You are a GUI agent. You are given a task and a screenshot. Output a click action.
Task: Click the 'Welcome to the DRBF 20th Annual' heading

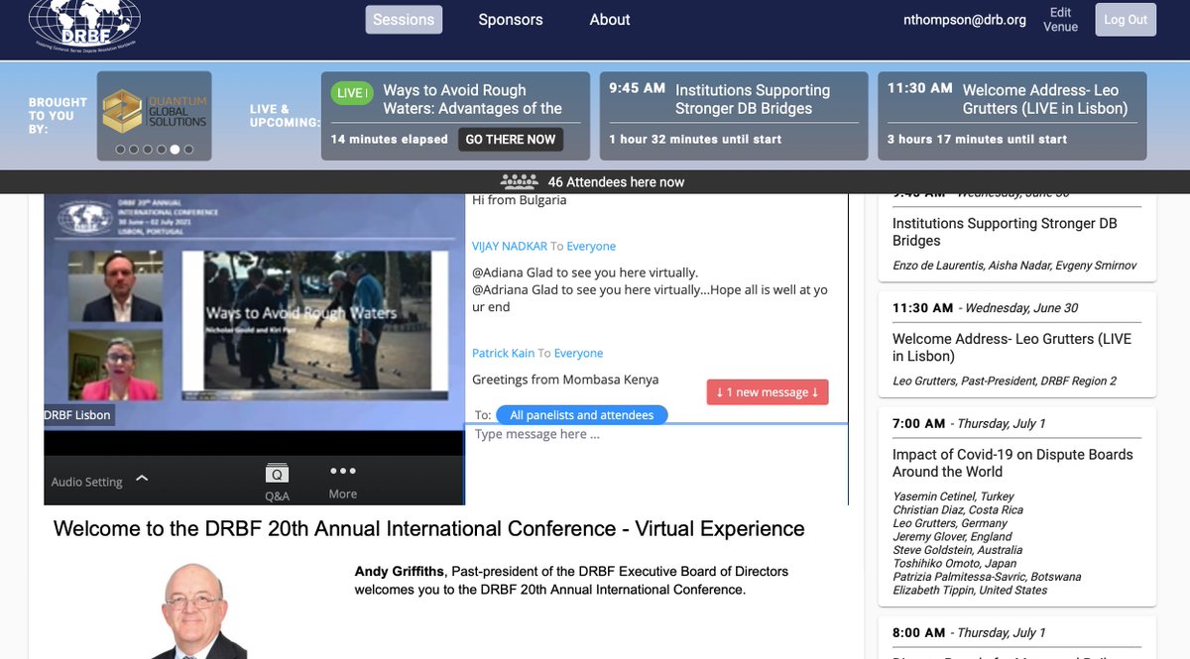(x=428, y=528)
